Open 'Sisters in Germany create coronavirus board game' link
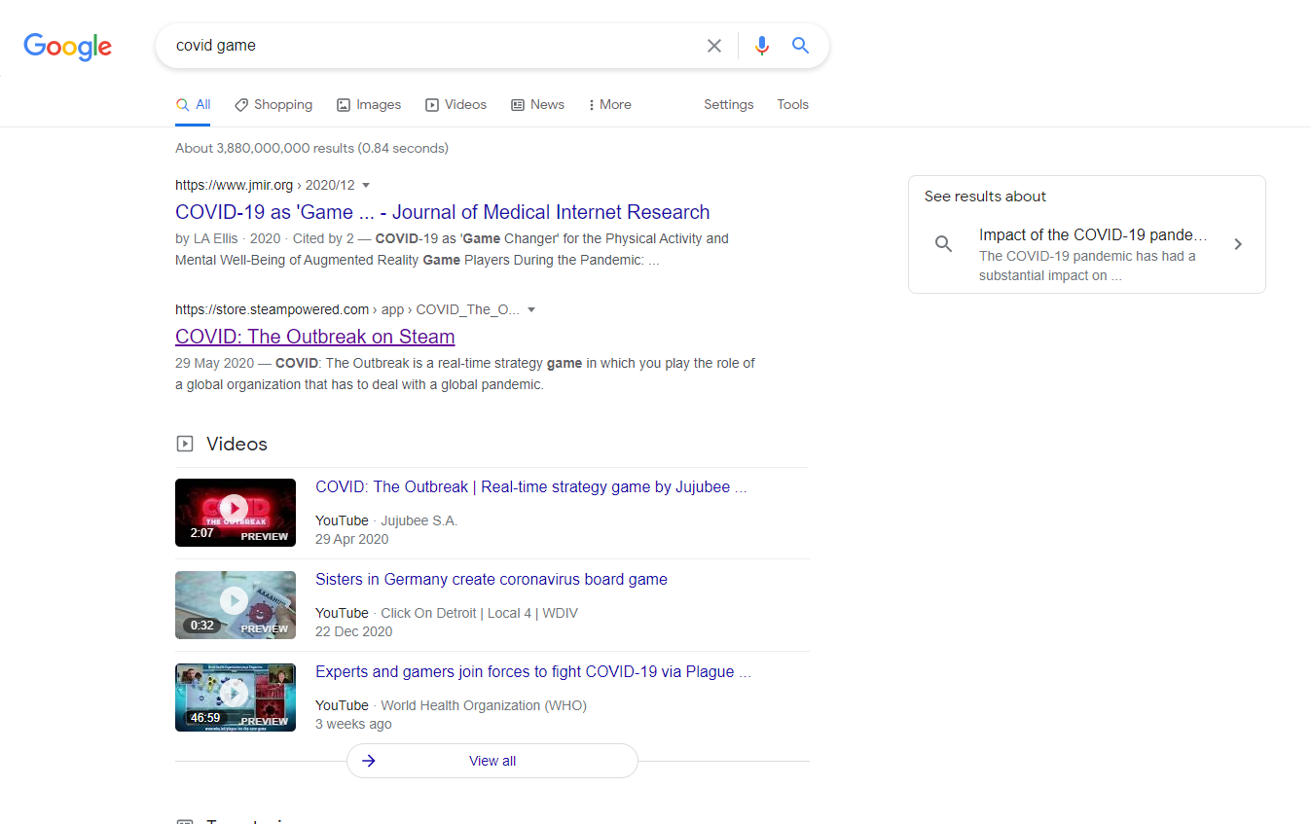This screenshot has height=824, width=1311. [x=492, y=580]
